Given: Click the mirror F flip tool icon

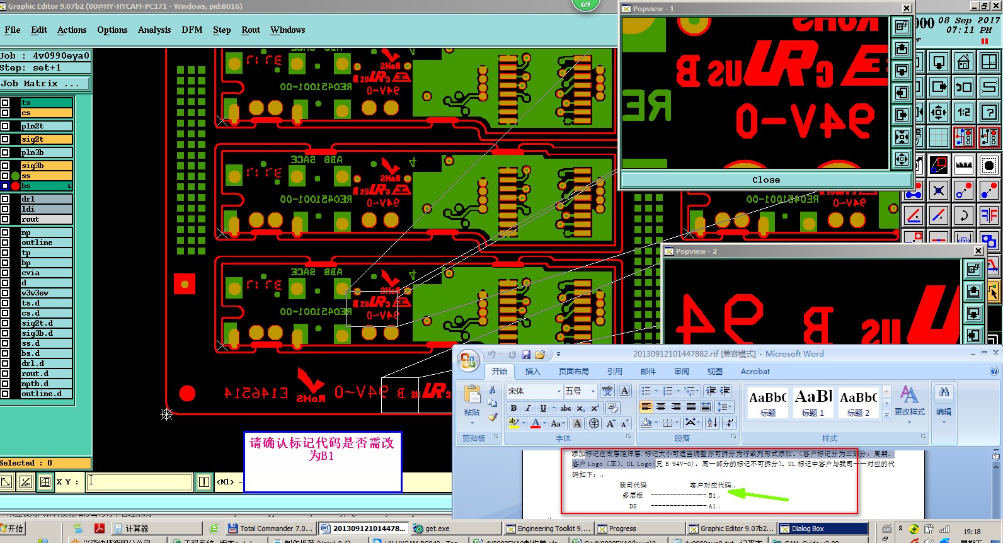Looking at the screenshot, I should click(x=989, y=215).
